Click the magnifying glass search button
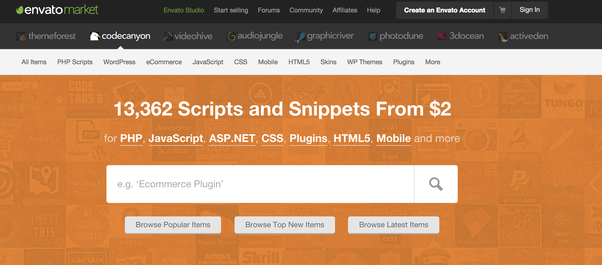This screenshot has height=265, width=602. 436,184
